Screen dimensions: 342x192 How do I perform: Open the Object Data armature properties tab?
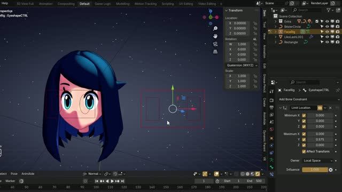pos(271,160)
